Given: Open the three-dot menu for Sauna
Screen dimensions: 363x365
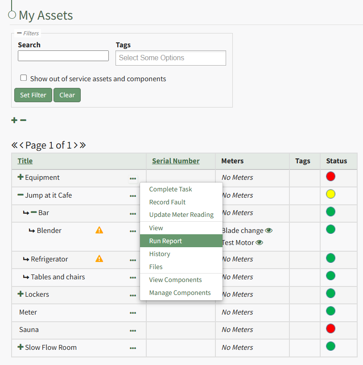Looking at the screenshot, I should (133, 331).
